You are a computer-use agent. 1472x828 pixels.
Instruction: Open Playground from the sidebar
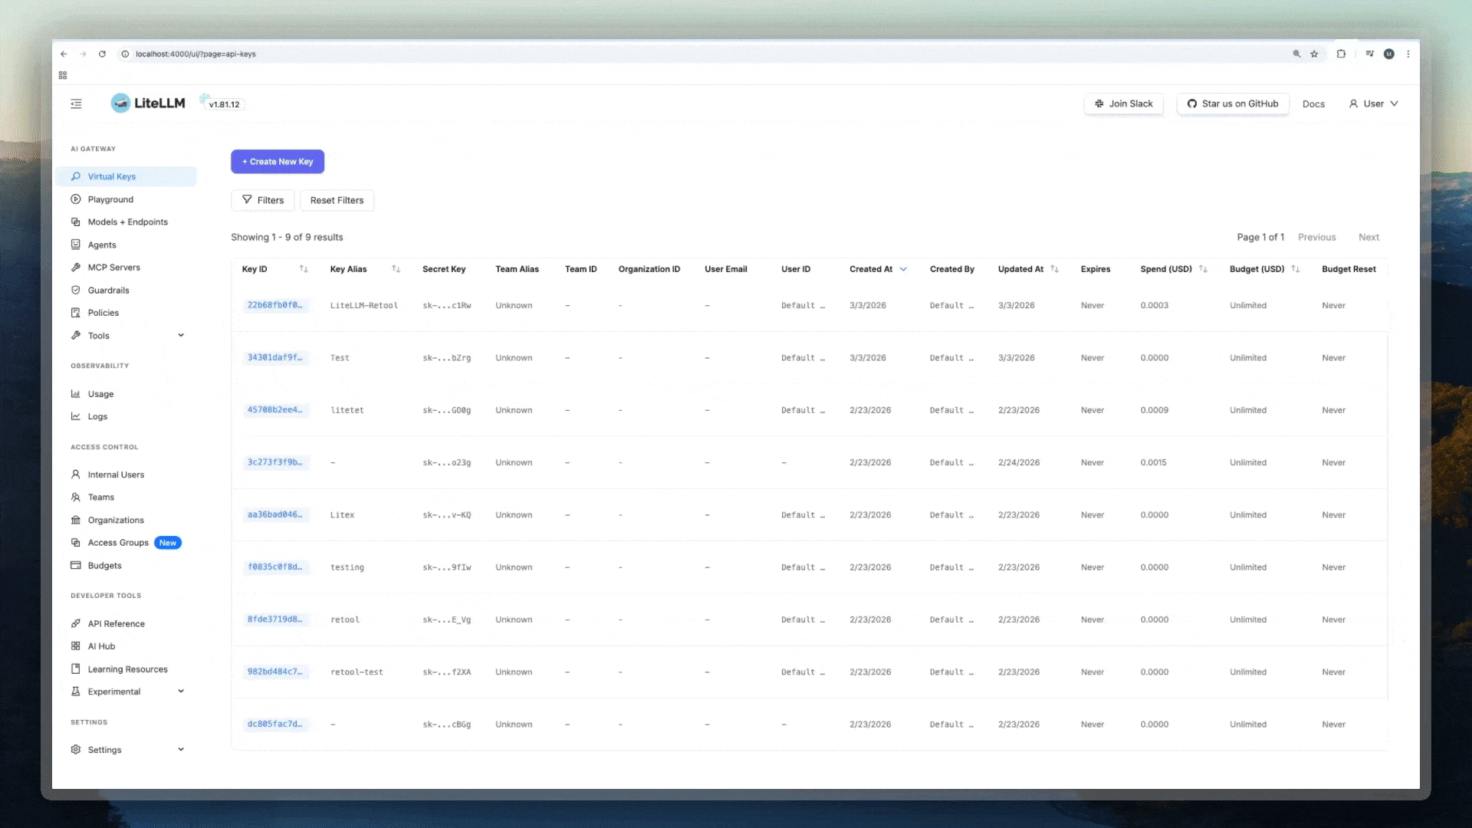110,199
